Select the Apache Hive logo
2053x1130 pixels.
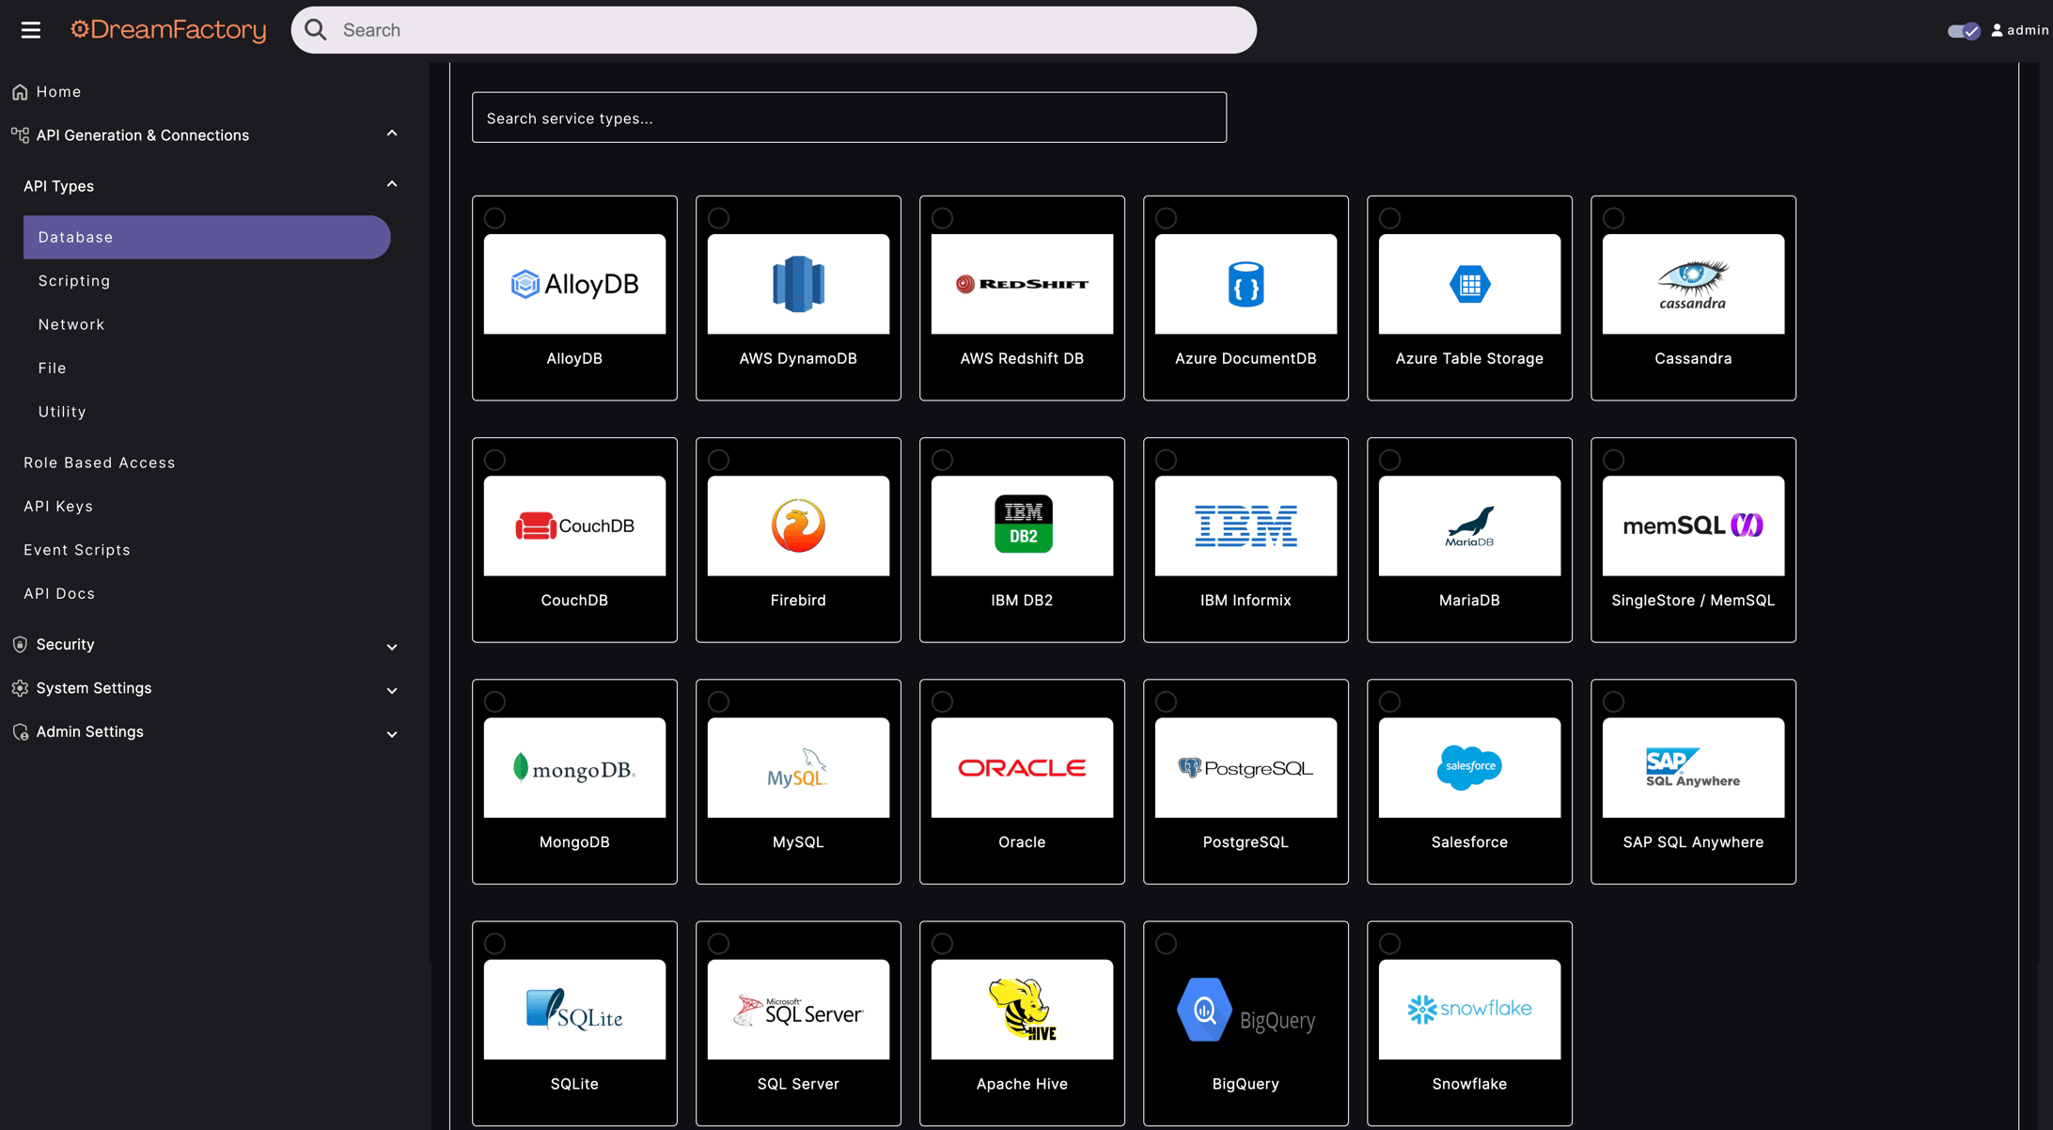1022,1010
